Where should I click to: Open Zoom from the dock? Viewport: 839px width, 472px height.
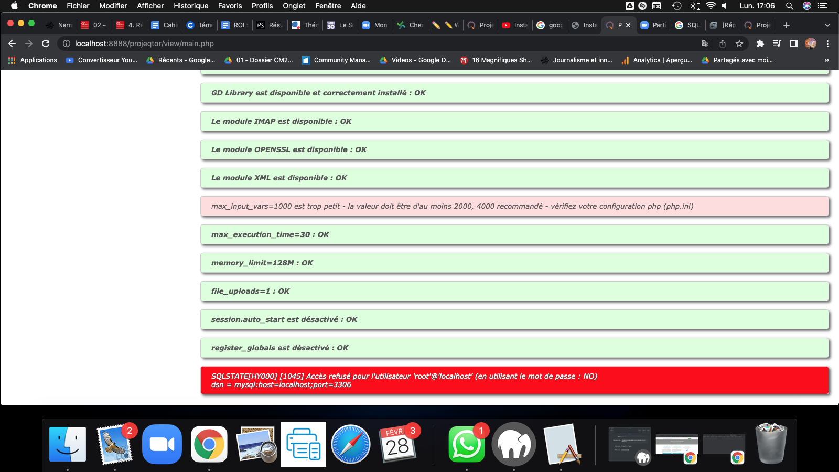click(162, 444)
